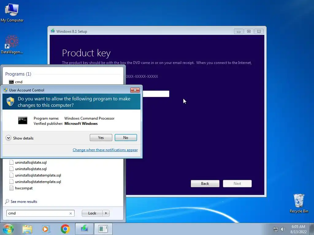Open Change when these notifications appear link
Viewport: 314px width, 235px height.
click(x=105, y=150)
